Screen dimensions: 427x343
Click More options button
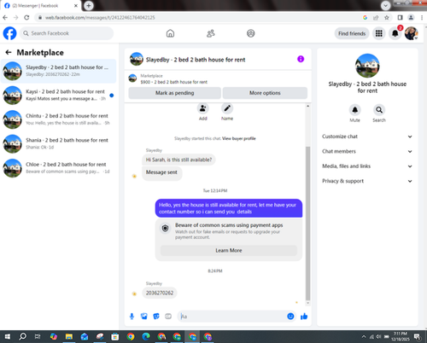pyautogui.click(x=265, y=93)
